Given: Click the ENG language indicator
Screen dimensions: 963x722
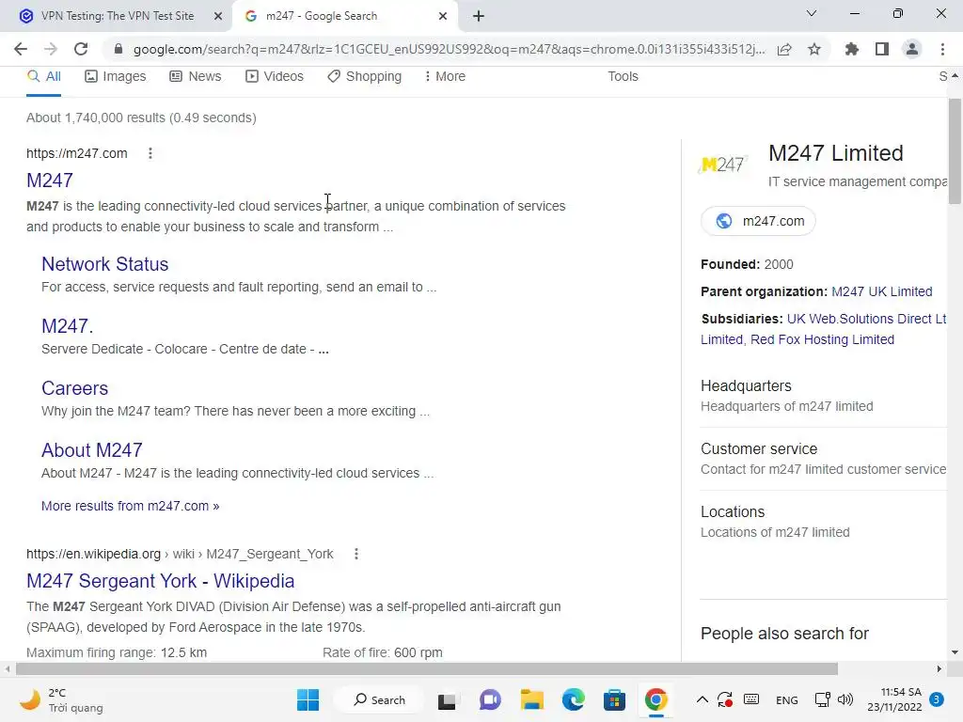Looking at the screenshot, I should [787, 699].
